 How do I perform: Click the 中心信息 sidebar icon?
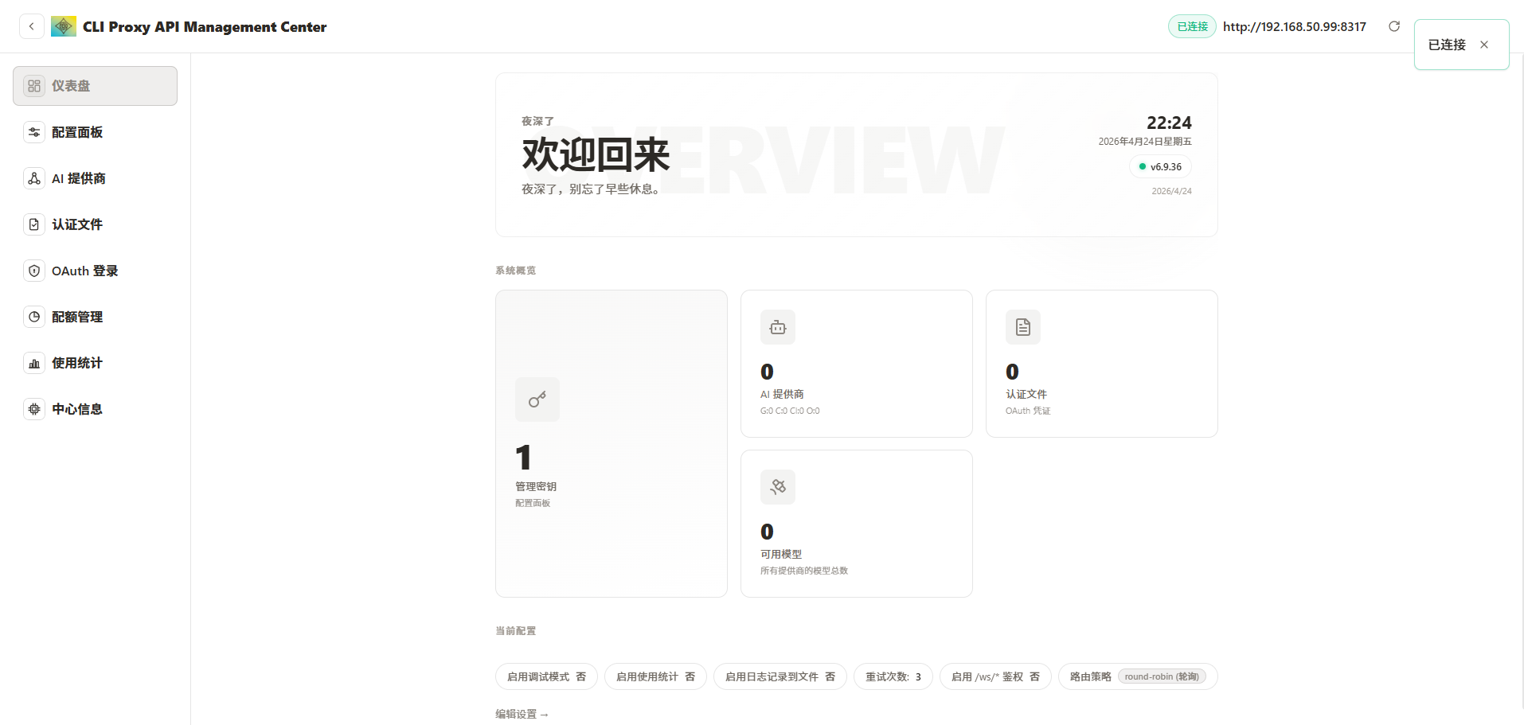(x=34, y=409)
